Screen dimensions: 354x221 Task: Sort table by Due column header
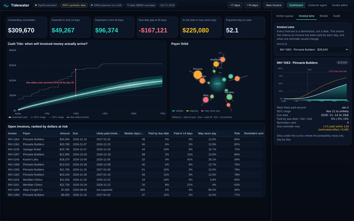coord(75,133)
